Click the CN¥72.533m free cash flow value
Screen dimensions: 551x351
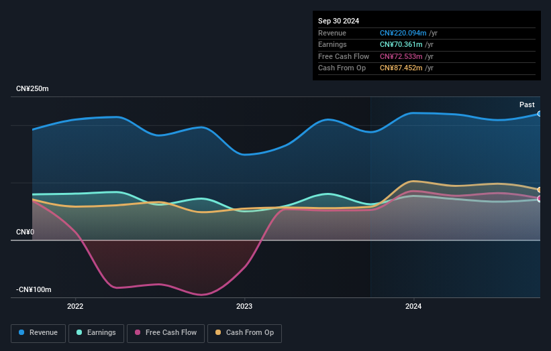click(401, 56)
